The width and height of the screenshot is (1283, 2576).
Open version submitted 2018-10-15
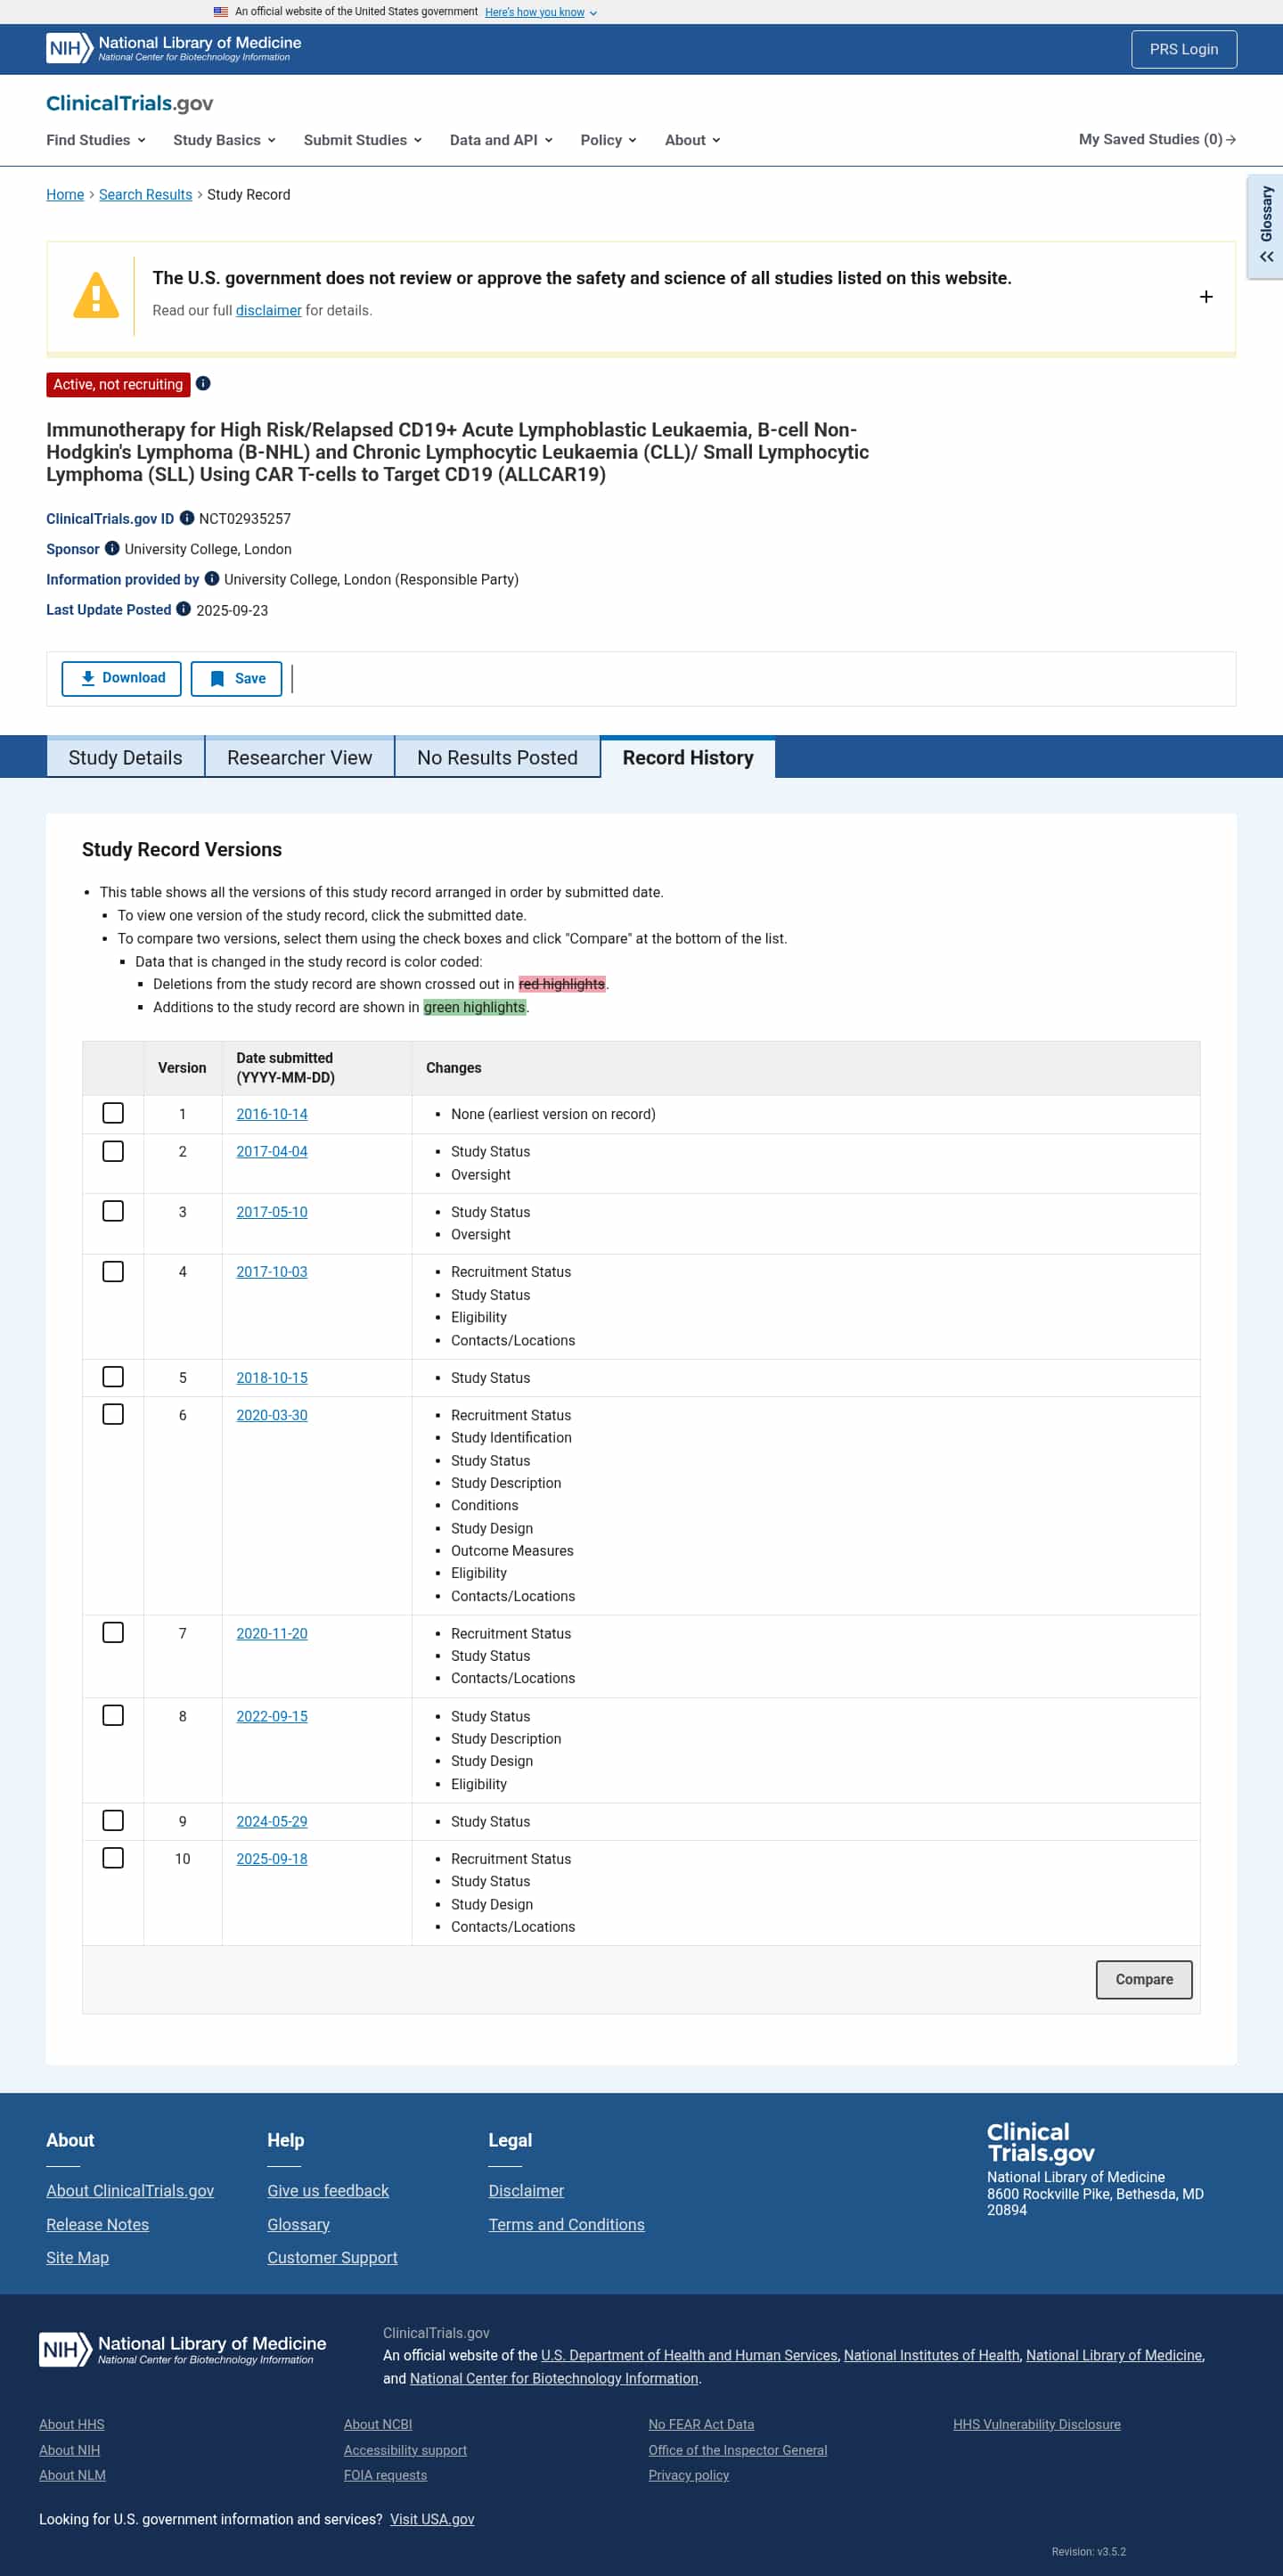point(272,1378)
